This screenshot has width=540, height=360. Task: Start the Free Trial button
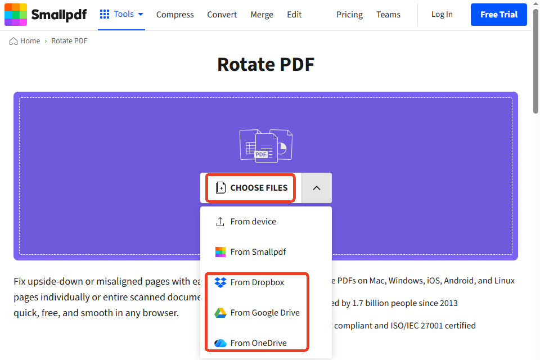[499, 15]
